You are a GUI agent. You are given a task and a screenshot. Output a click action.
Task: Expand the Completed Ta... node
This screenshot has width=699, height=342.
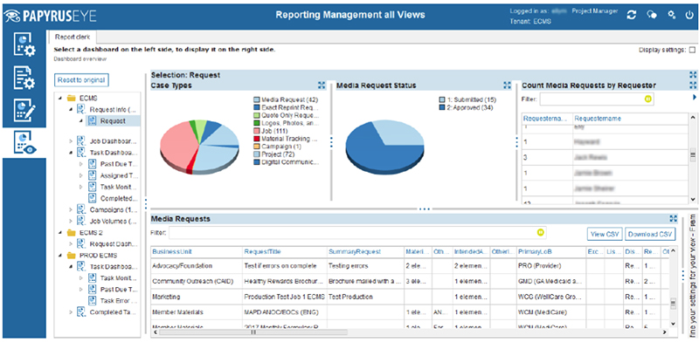pyautogui.click(x=71, y=311)
